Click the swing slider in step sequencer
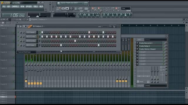The image size is (188, 105). click(x=104, y=27)
